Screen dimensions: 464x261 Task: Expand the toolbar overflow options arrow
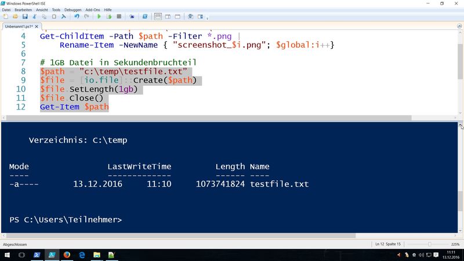tap(207, 18)
